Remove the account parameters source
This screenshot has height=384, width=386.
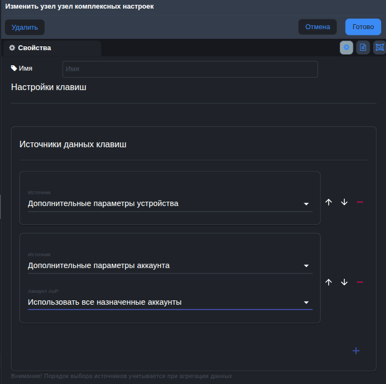coord(360,283)
